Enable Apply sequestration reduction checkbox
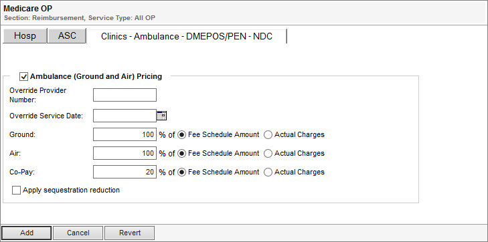Screen dimensions: 488x242 pos(16,190)
